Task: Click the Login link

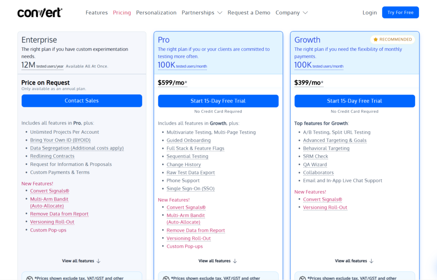Action: 370,12
